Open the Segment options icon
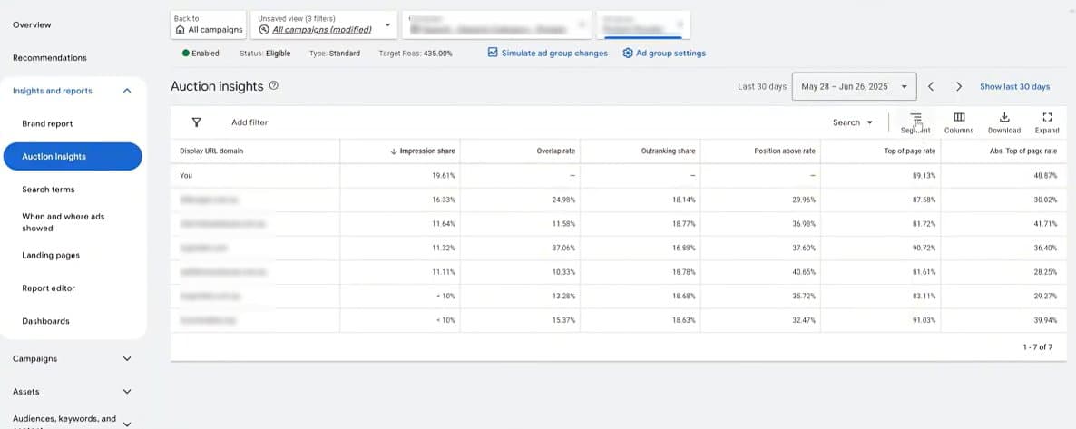The height and width of the screenshot is (429, 1076). [916, 118]
